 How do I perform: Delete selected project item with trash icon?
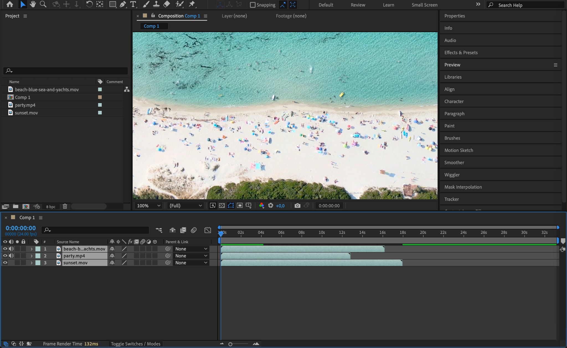click(65, 206)
